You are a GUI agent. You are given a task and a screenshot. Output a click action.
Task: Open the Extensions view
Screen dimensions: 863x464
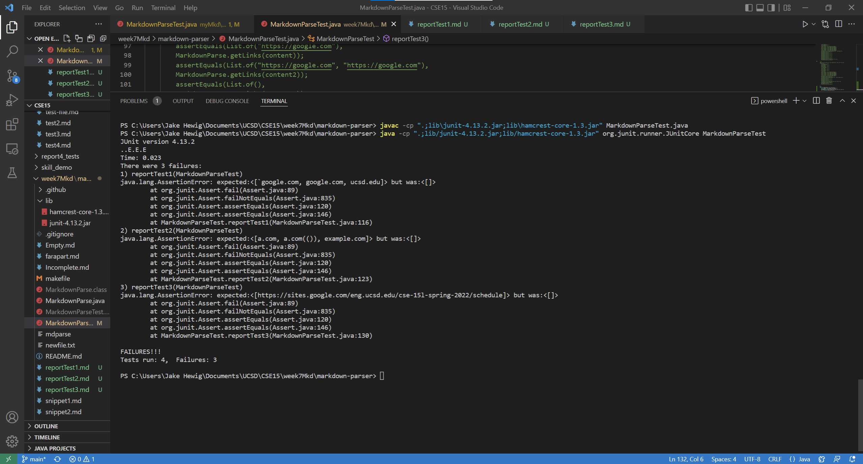click(x=12, y=124)
